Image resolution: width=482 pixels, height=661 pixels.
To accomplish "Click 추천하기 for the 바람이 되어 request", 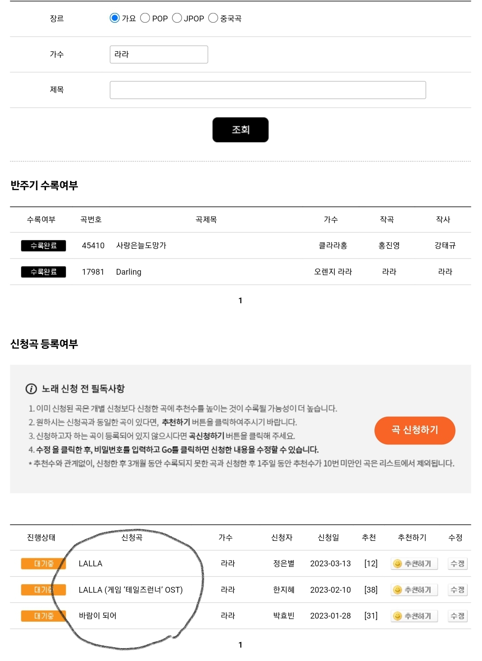I will tap(414, 616).
